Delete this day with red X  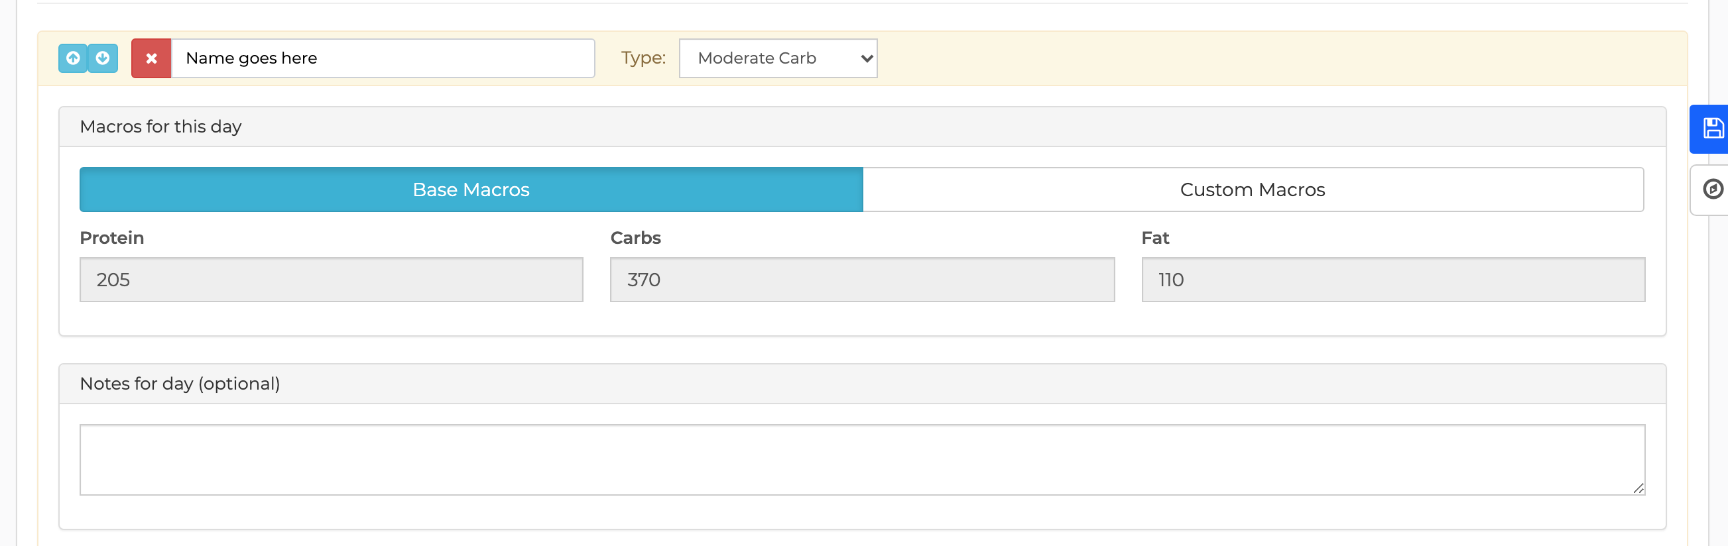point(152,58)
